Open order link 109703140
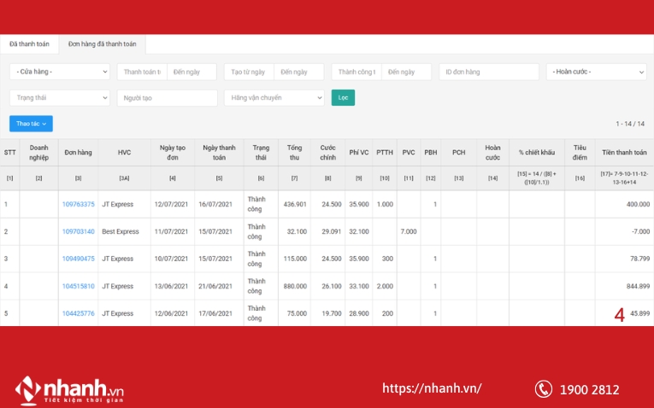Image resolution: width=654 pixels, height=408 pixels. coord(79,231)
